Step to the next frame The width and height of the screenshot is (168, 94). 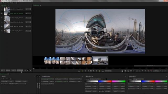pos(97,71)
